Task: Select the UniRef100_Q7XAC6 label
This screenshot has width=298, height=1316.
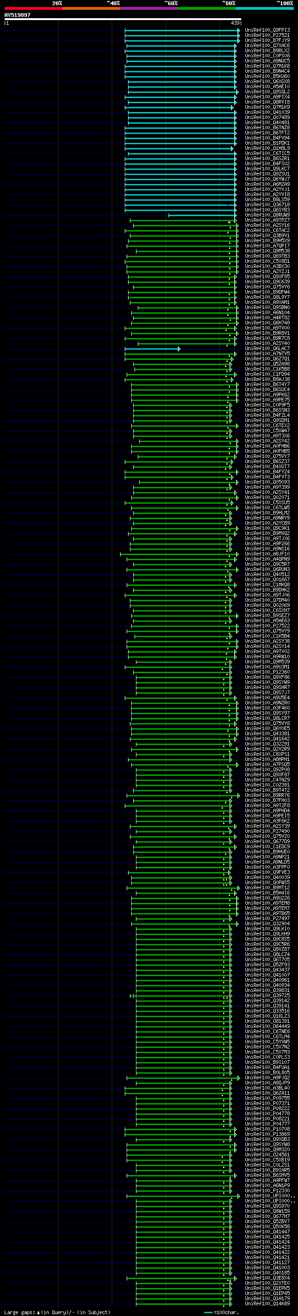Action: [267, 45]
